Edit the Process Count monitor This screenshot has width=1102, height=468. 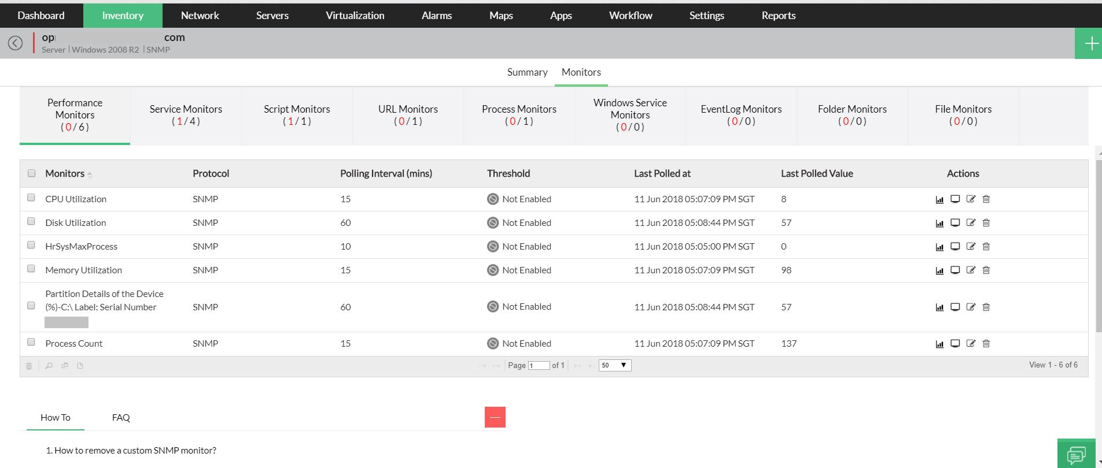[971, 344]
